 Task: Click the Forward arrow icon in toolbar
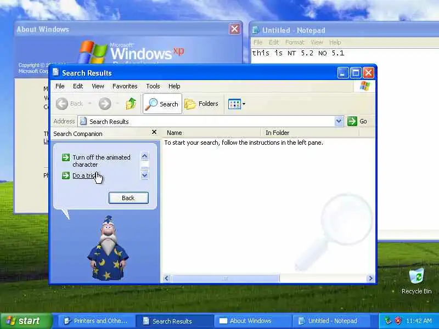[105, 104]
